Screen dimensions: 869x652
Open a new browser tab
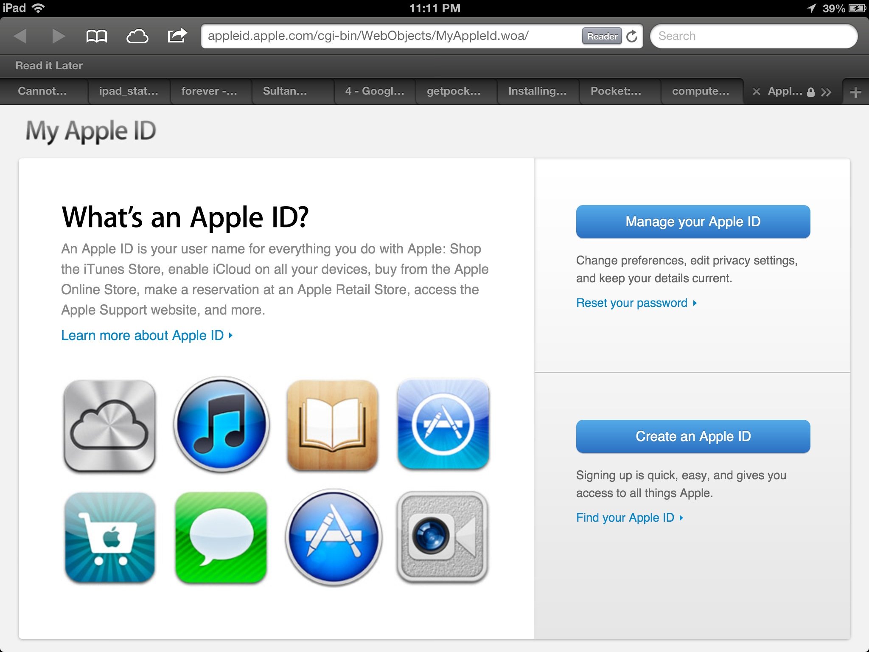tap(856, 91)
